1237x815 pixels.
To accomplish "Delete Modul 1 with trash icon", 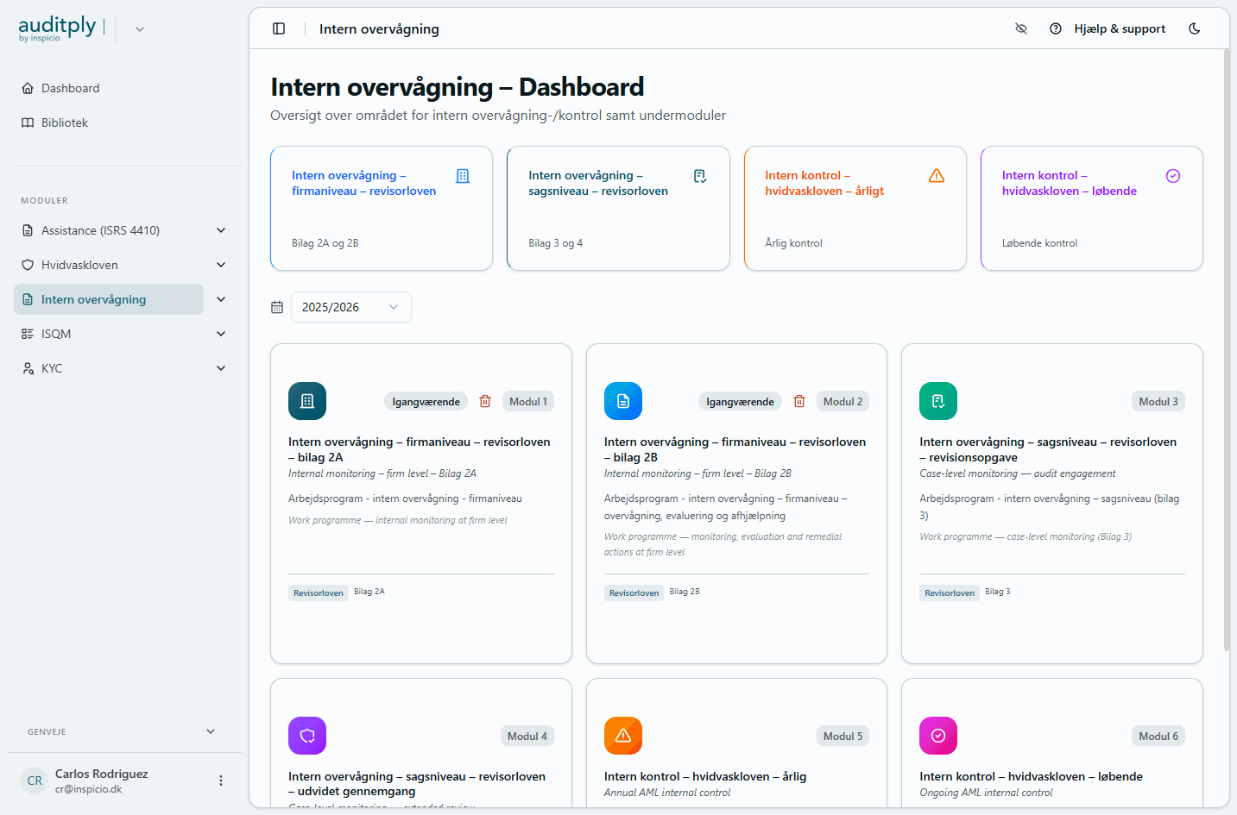I will tap(485, 401).
